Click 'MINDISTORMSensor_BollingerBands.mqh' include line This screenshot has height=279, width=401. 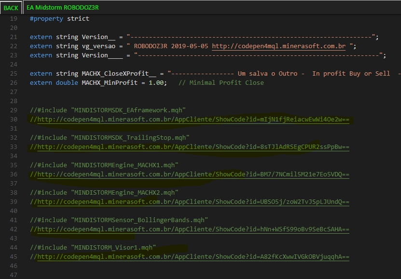point(119,220)
